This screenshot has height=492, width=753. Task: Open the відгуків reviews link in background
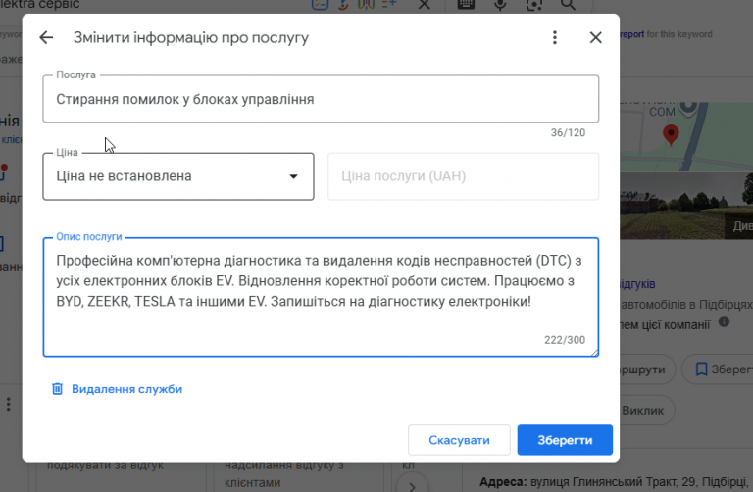[637, 284]
